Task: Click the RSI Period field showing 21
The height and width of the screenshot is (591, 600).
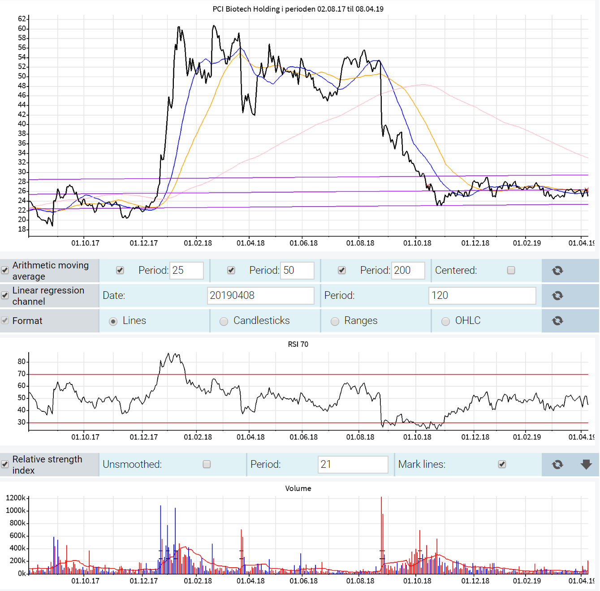Action: click(x=353, y=465)
